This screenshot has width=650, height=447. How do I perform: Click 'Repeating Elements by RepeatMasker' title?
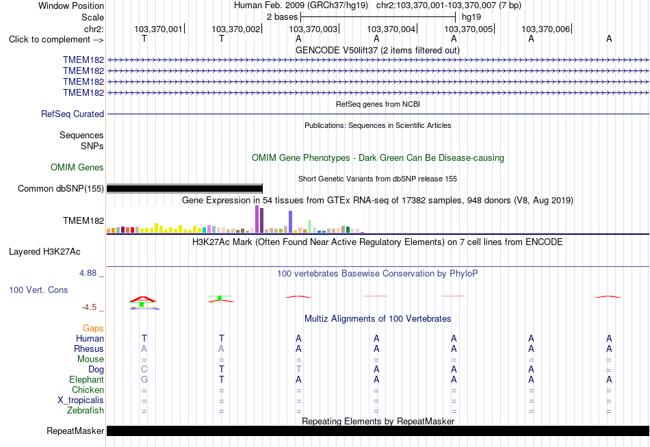coord(378,421)
